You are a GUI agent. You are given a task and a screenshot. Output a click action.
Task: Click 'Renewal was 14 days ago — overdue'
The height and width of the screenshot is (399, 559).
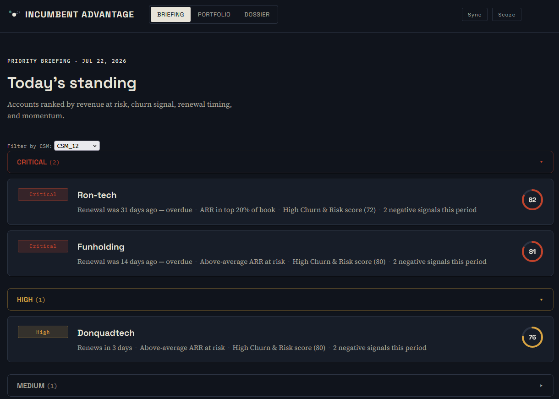pos(135,262)
